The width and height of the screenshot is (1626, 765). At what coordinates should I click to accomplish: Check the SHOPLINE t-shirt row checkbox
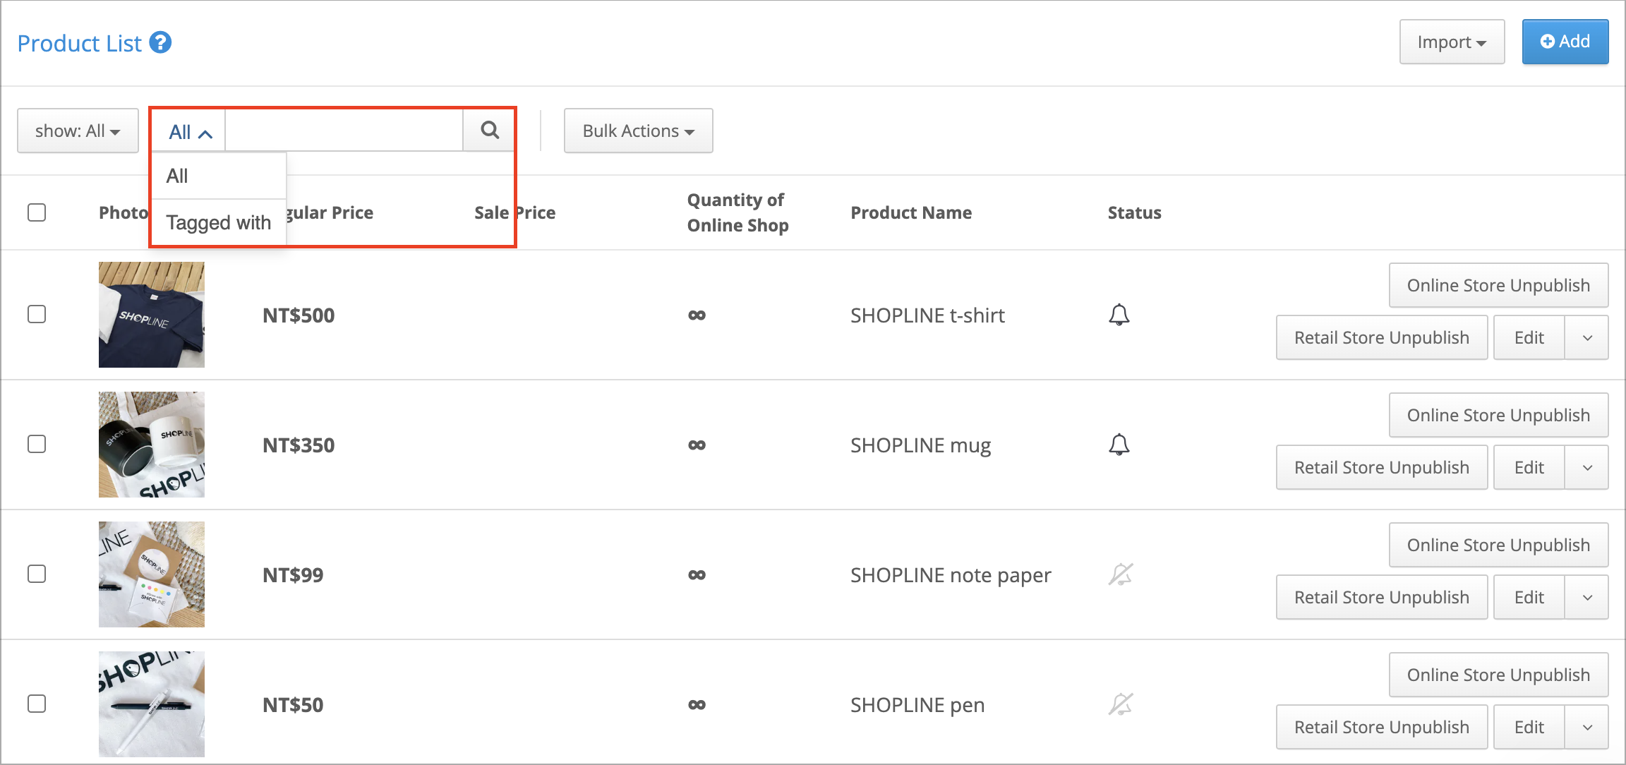[x=37, y=314]
